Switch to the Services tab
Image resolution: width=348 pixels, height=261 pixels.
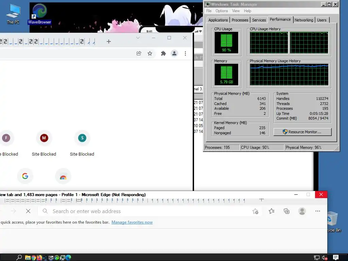(x=259, y=20)
